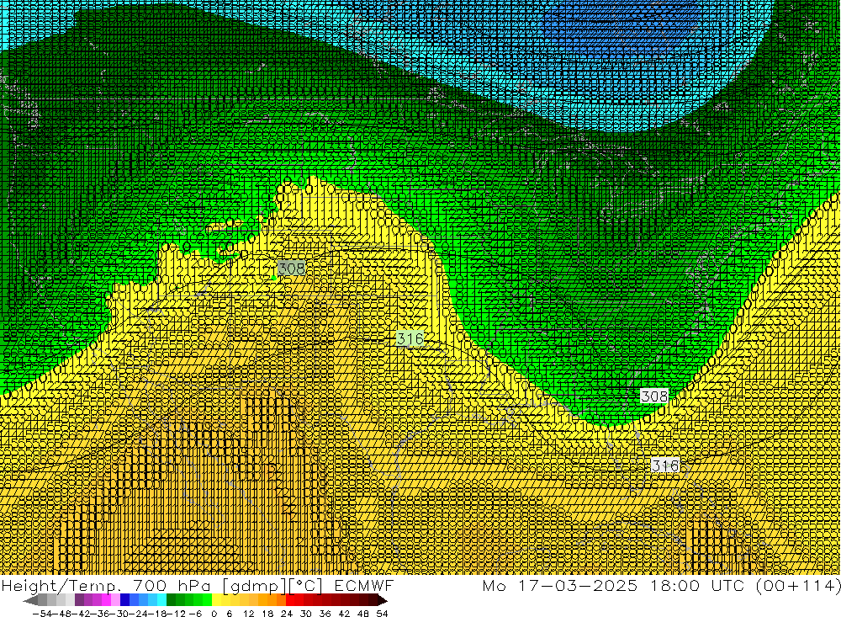Click the '18:00 UTC' time text
This screenshot has width=841, height=617.
tap(700, 585)
